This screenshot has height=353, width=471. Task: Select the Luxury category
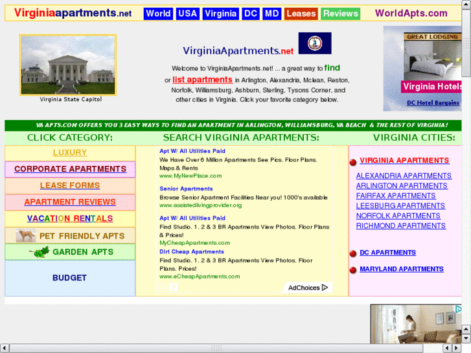tap(70, 153)
